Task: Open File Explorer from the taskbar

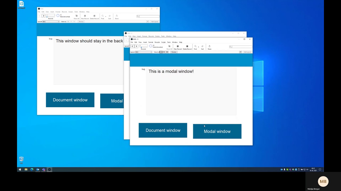Action: point(26,170)
